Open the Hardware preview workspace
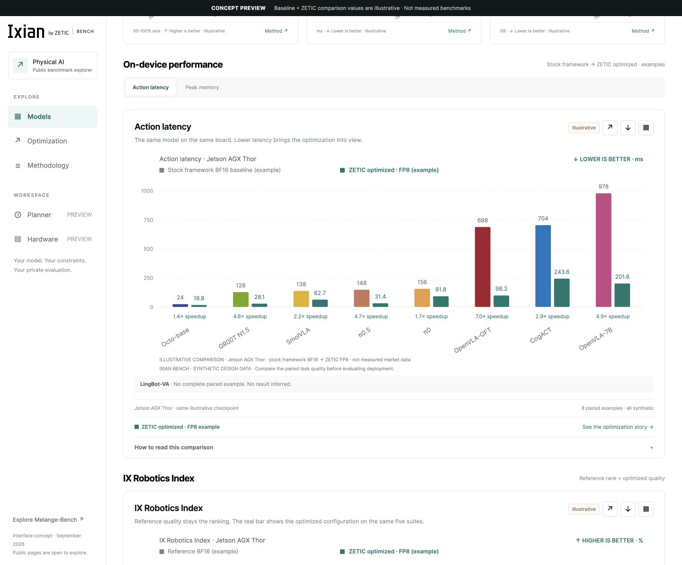Viewport: 682px width, 565px height. 53,239
